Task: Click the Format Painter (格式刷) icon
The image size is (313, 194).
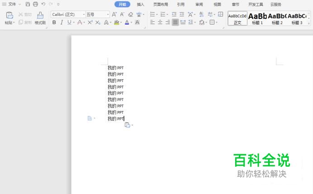Action: [x=40, y=15]
